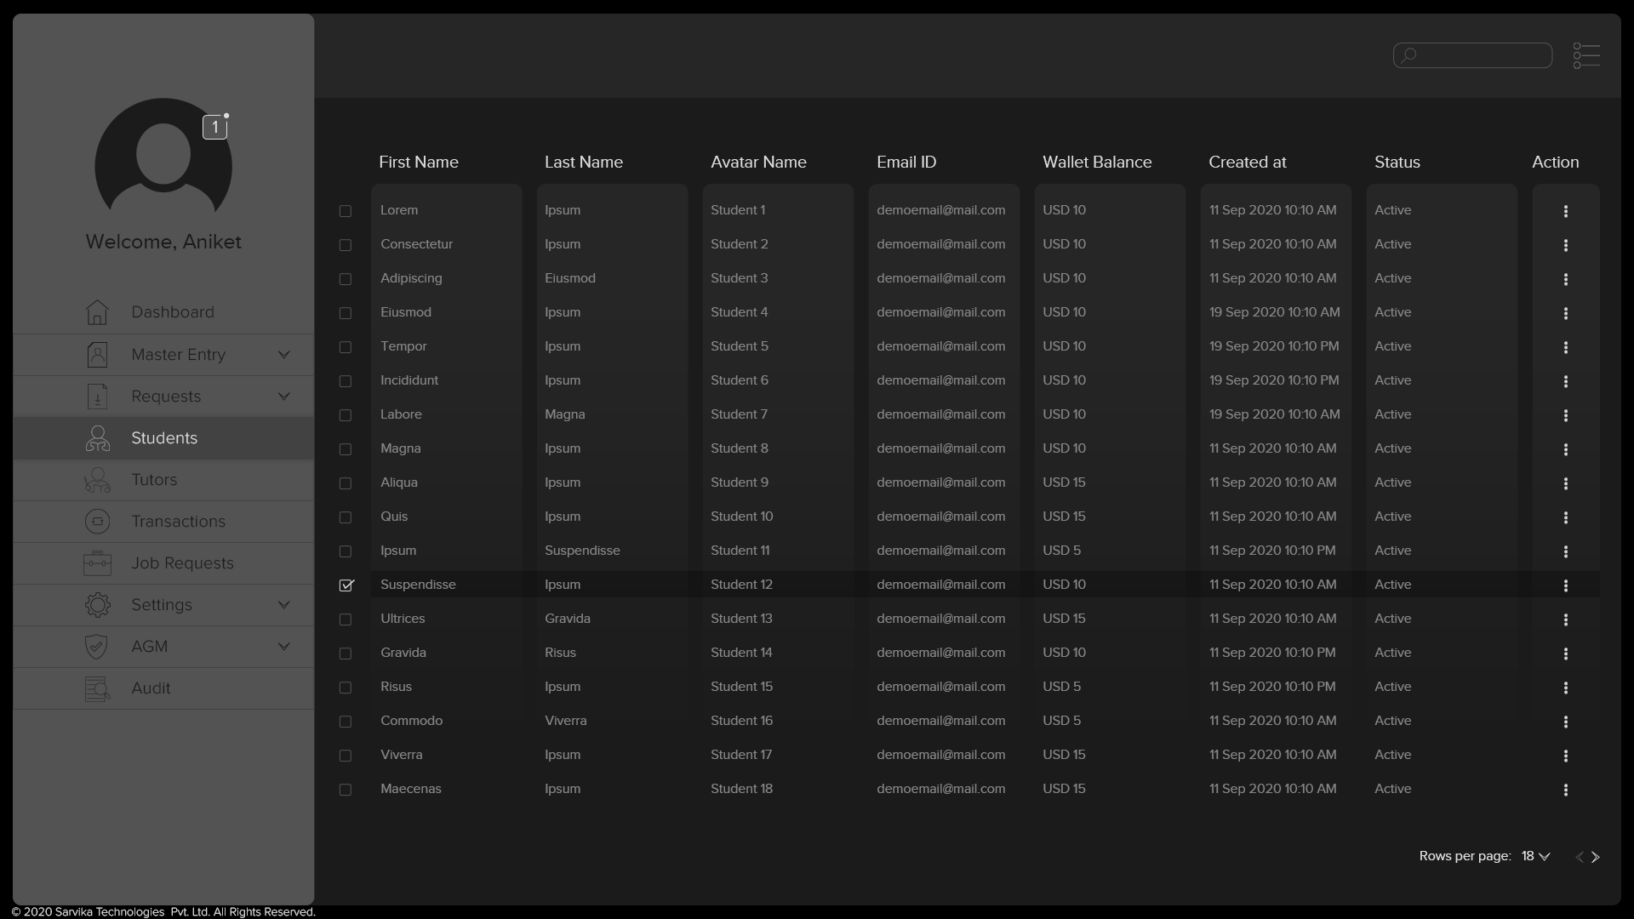Click the Student 13 avatar name cell
This screenshot has width=1634, height=919.
(x=741, y=619)
